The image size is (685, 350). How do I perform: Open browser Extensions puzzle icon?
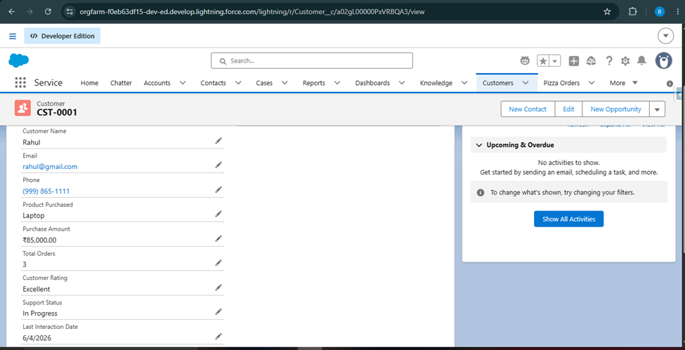(x=632, y=12)
